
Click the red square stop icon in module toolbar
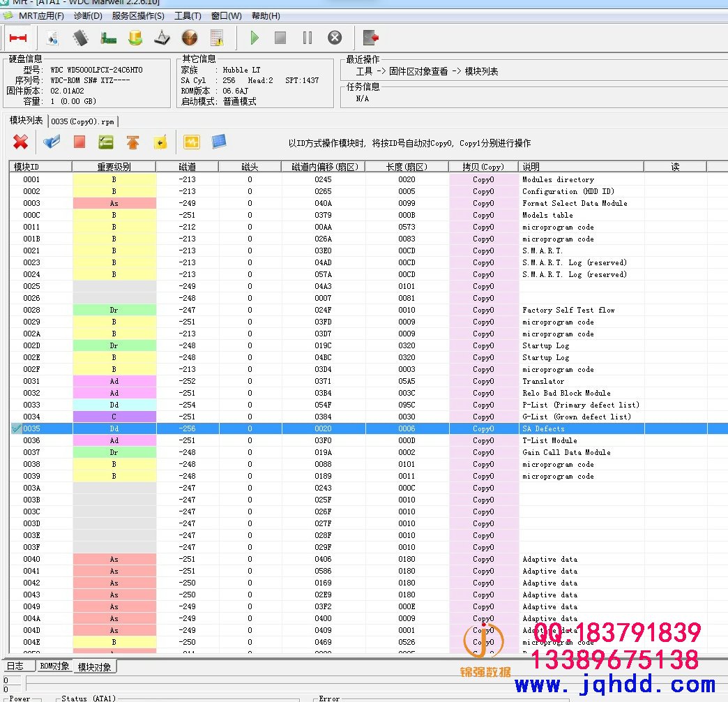(79, 142)
